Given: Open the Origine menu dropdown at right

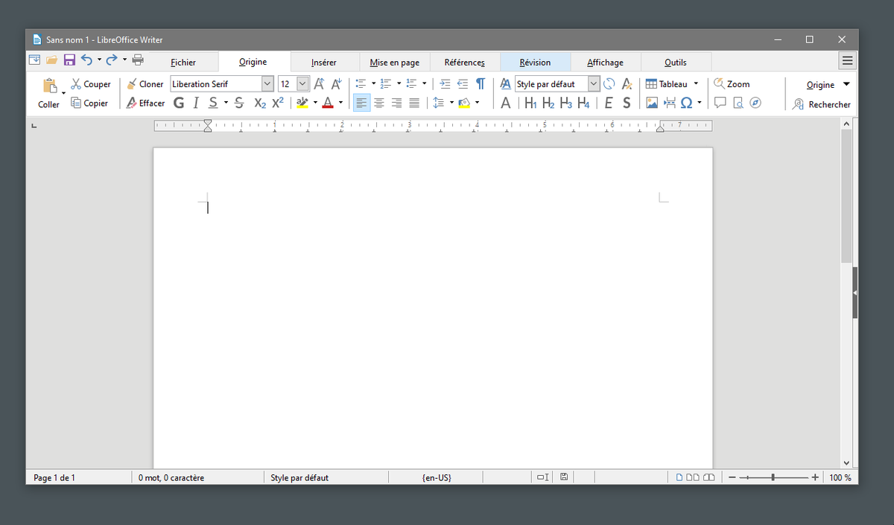Looking at the screenshot, I should tap(828, 84).
